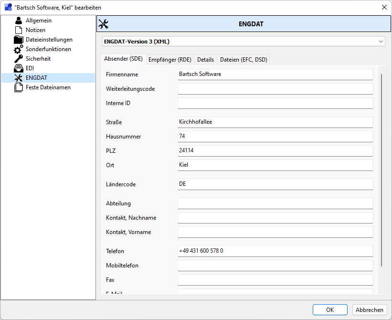This screenshot has height=320, width=392.
Task: Focus the Firmenname input field
Action: point(275,75)
